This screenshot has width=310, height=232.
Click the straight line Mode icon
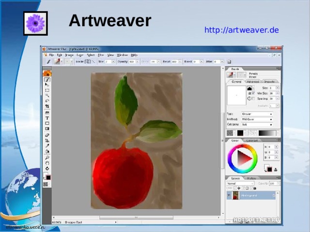click(93, 61)
